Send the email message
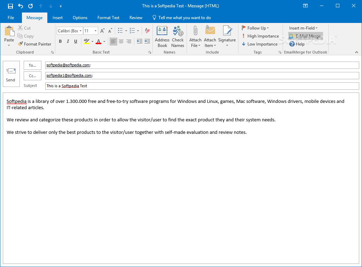 point(11,74)
